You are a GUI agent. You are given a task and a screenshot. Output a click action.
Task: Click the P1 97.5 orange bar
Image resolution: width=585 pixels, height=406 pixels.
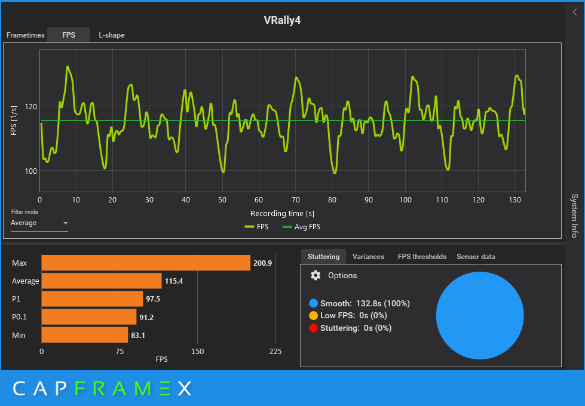pos(92,299)
